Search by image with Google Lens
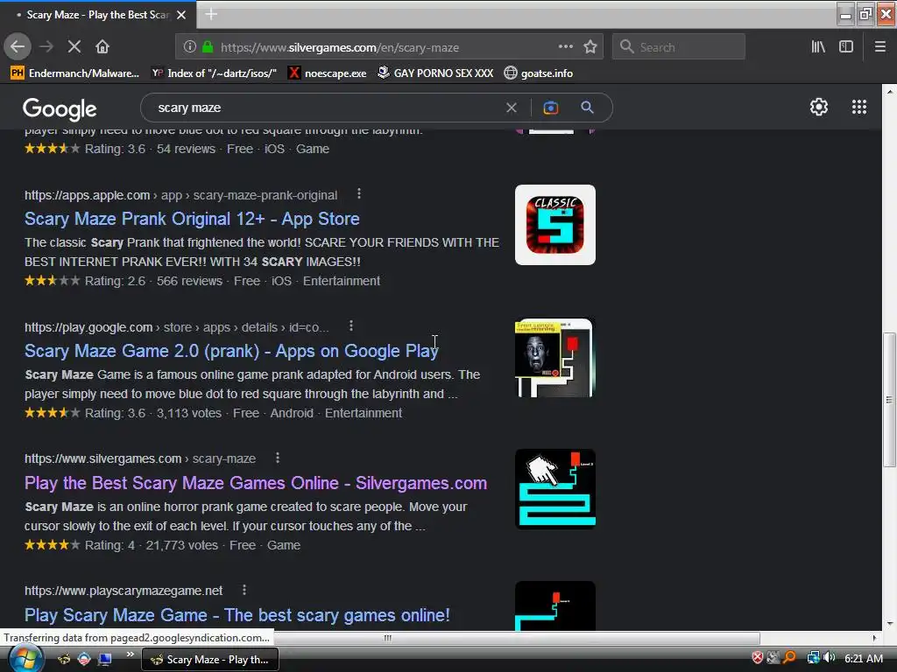The width and height of the screenshot is (897, 672). pos(550,108)
